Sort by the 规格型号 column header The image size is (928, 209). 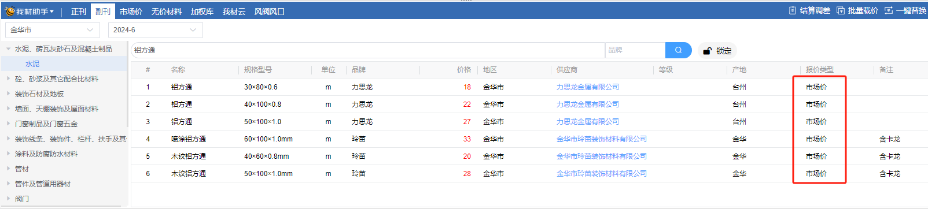pyautogui.click(x=257, y=70)
